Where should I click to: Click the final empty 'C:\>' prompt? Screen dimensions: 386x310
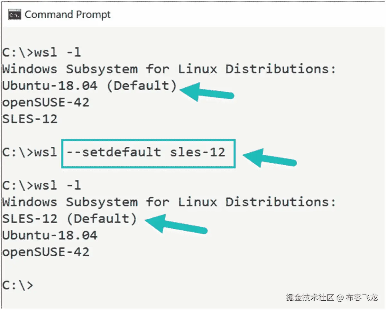(x=18, y=286)
